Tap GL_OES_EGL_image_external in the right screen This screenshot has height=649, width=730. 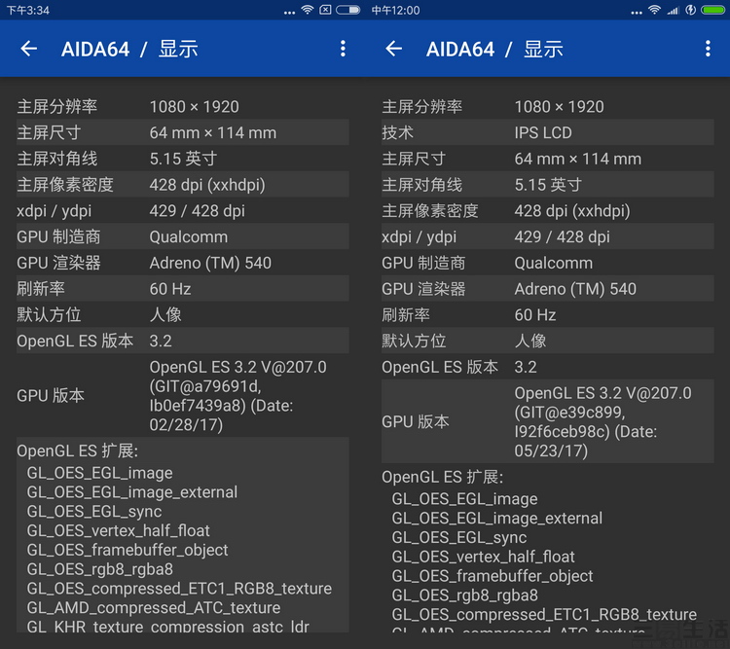click(x=497, y=519)
